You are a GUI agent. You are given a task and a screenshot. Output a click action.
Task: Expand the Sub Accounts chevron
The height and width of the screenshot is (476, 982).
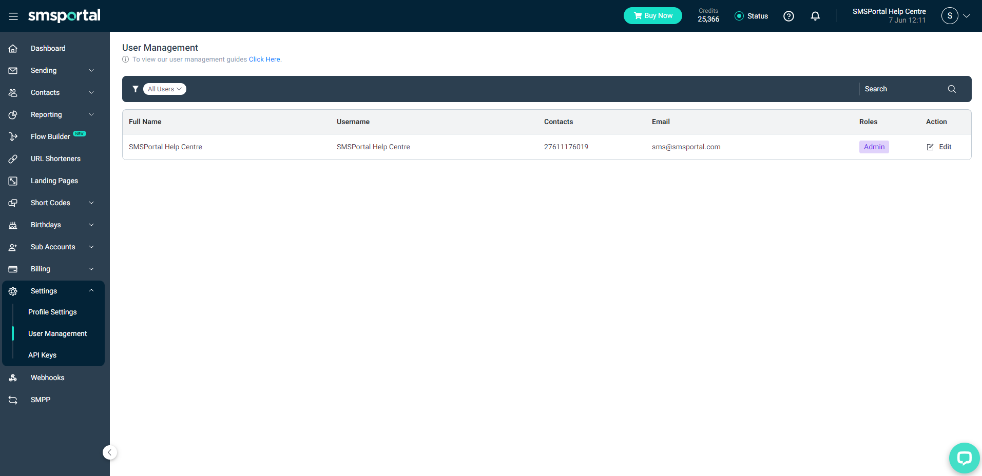pos(91,247)
